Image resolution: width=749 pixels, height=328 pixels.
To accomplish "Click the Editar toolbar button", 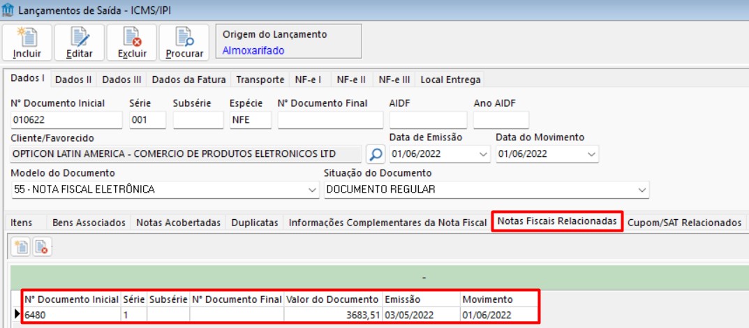I will click(80, 43).
